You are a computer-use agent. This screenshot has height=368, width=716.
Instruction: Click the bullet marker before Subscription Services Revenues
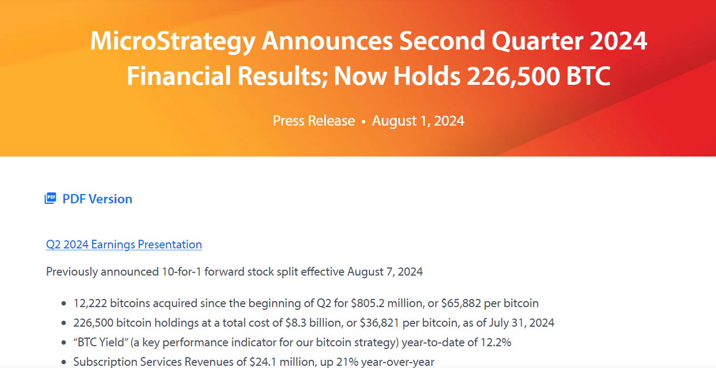64,362
